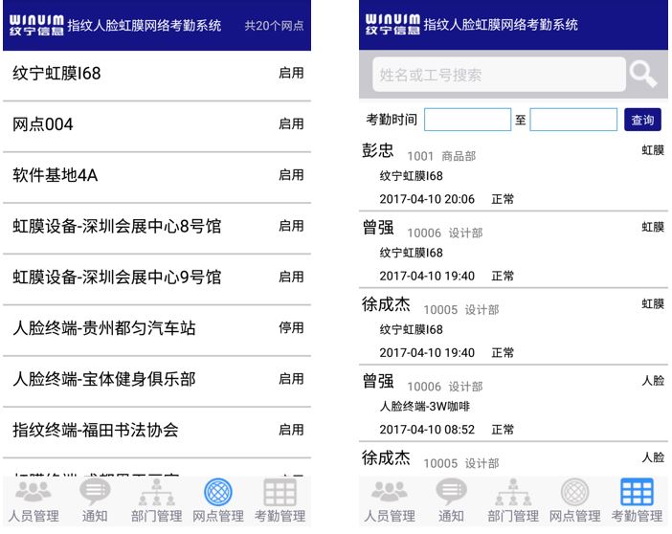Toggle the 停用 status of 人脸终端-贵州都匀汽车站

click(x=291, y=328)
